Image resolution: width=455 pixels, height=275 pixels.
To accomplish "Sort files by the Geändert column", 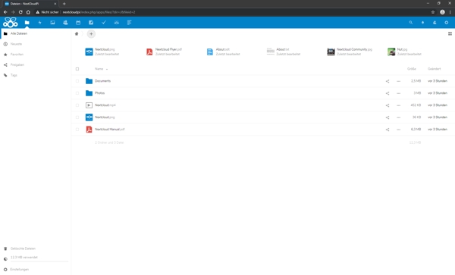I will point(434,69).
